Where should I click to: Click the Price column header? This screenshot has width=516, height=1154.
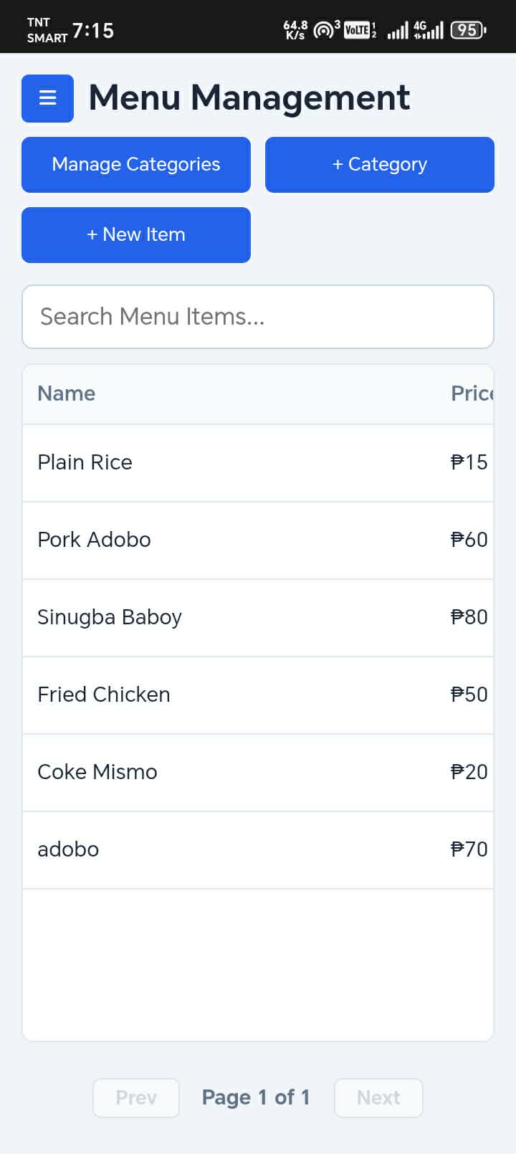pyautogui.click(x=472, y=394)
